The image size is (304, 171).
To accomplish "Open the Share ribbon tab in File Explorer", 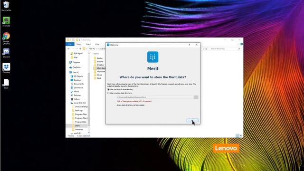I will [x=88, y=44].
